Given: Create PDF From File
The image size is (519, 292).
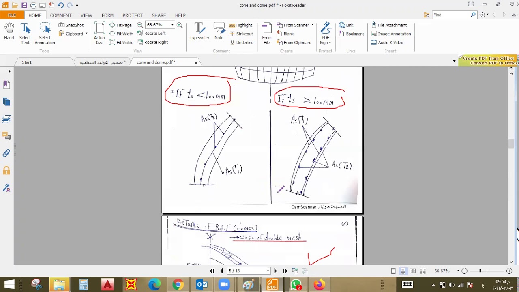Looking at the screenshot, I should (267, 34).
